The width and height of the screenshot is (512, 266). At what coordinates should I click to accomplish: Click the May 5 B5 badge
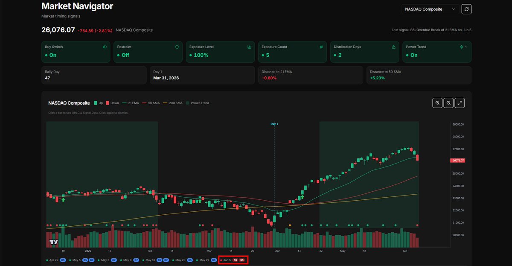85,260
